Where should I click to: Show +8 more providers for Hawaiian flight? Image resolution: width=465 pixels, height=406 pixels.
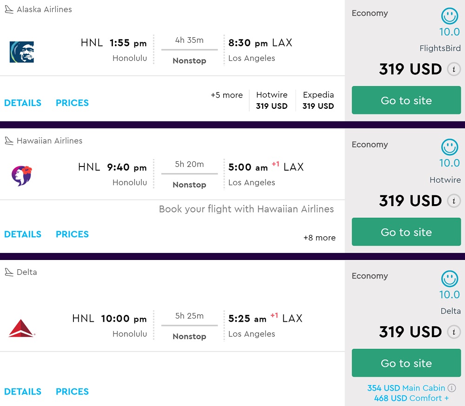point(319,238)
